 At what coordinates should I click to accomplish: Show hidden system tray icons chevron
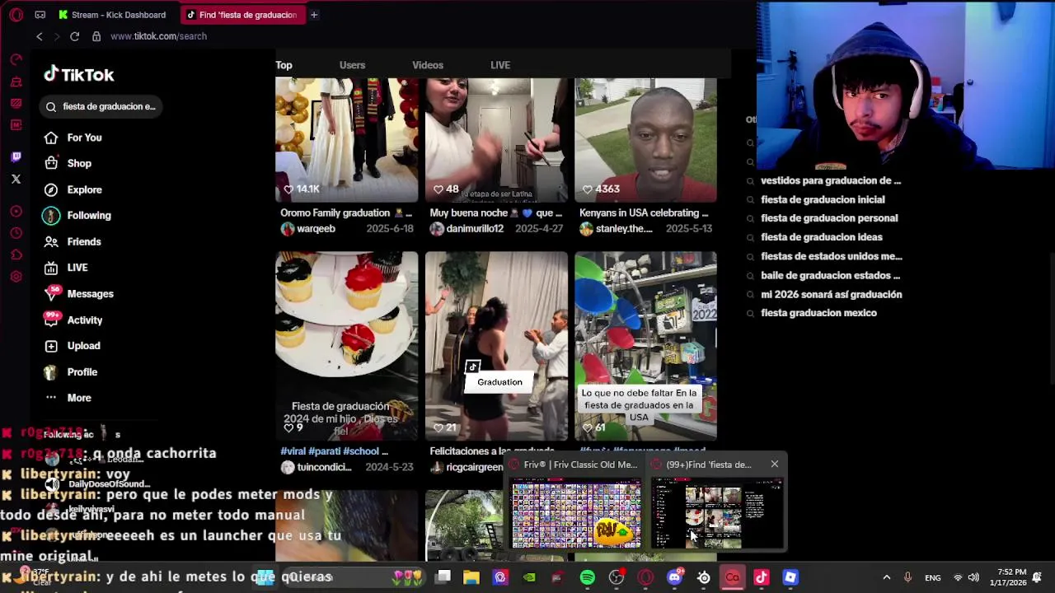click(886, 577)
